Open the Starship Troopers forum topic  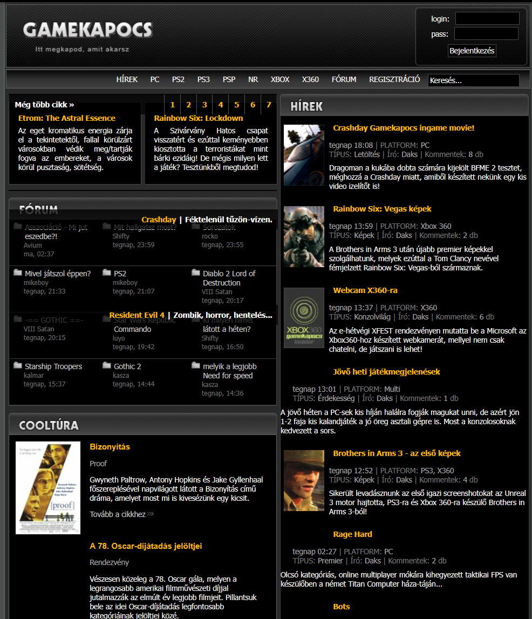coord(53,366)
